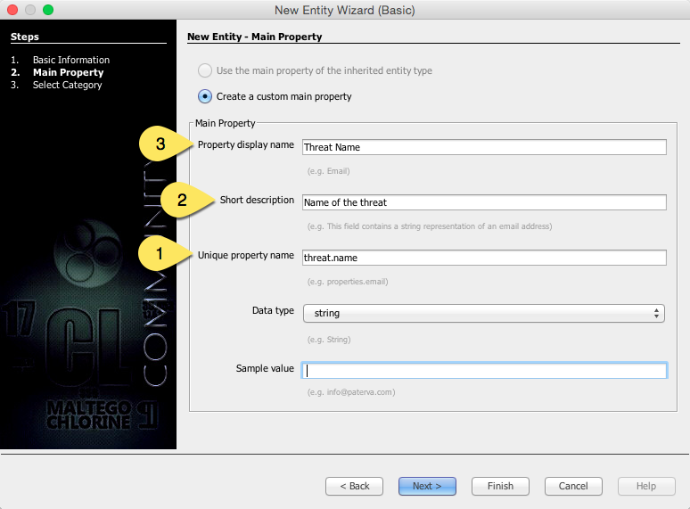
Task: Go back with the < Back button
Action: 354,486
